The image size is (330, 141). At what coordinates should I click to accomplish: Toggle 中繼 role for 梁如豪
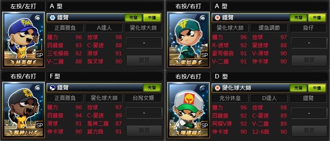(317, 18)
